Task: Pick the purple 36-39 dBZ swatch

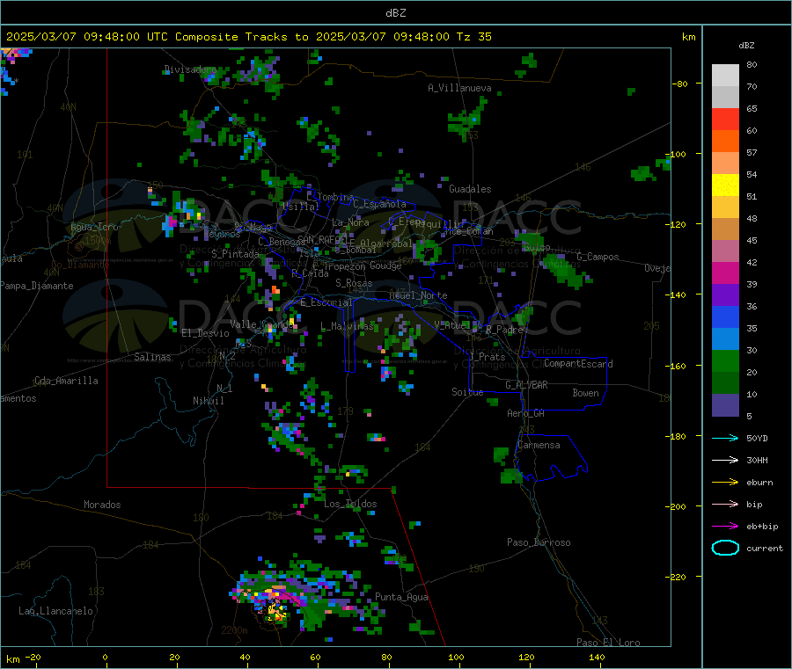Action: [725, 295]
